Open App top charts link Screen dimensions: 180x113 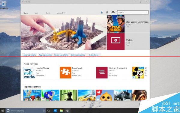pos(30,55)
